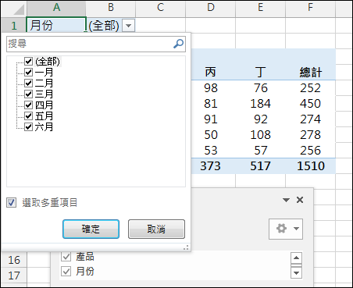The height and width of the screenshot is (288, 353).
Task: Select the total cell 373
Action: tap(210, 166)
